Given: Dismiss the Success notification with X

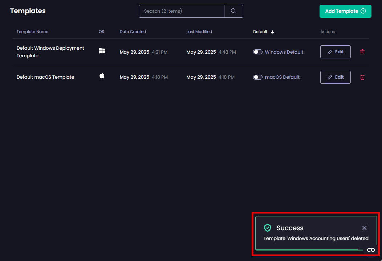Looking at the screenshot, I should 364,228.
